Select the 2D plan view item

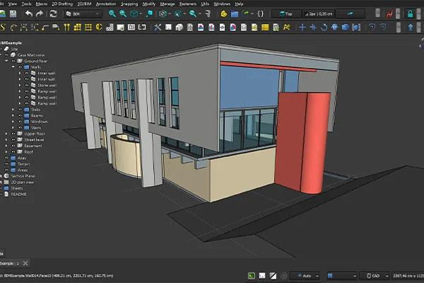[23, 182]
